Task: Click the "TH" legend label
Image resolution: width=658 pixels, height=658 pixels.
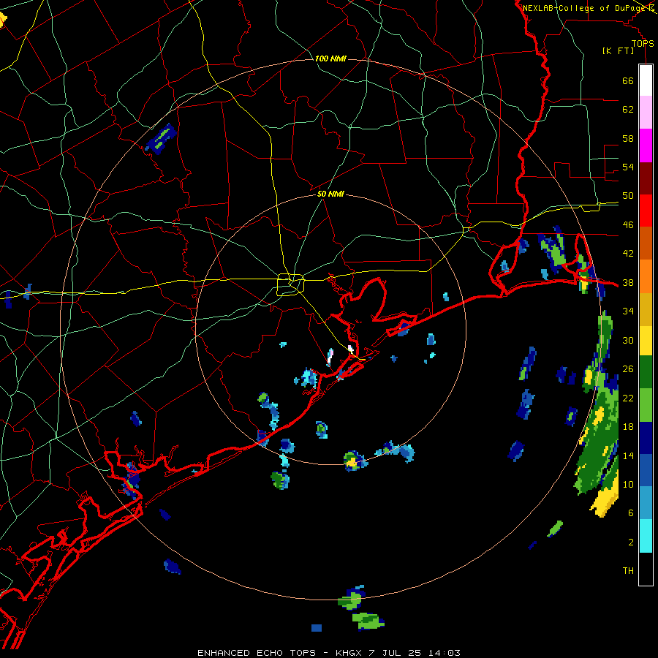Action: pos(628,571)
